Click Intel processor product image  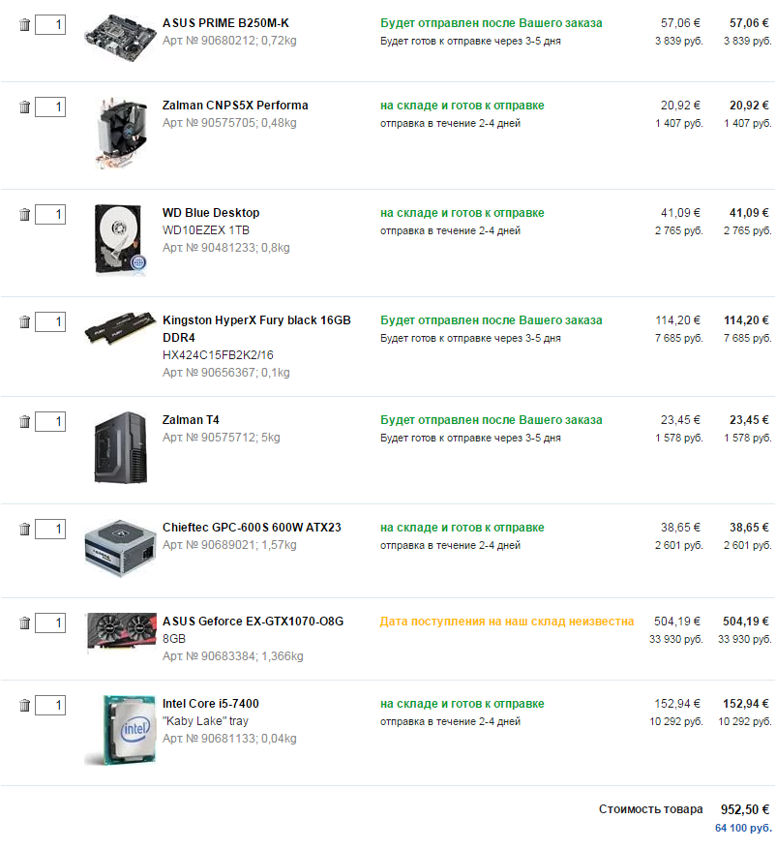120,731
